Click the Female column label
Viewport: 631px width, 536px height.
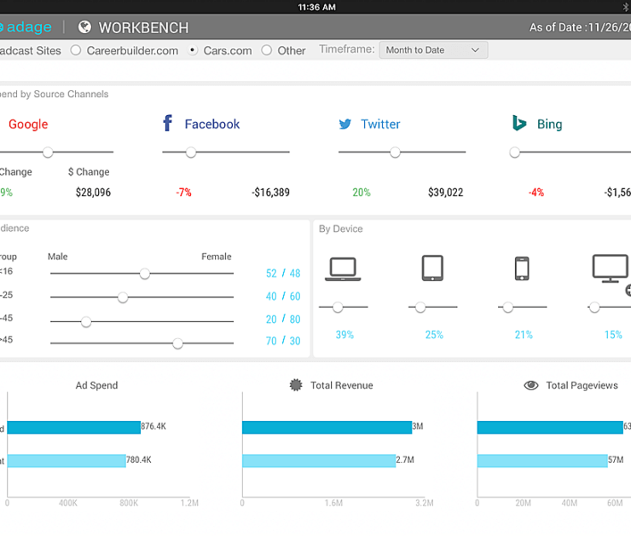pyautogui.click(x=217, y=256)
